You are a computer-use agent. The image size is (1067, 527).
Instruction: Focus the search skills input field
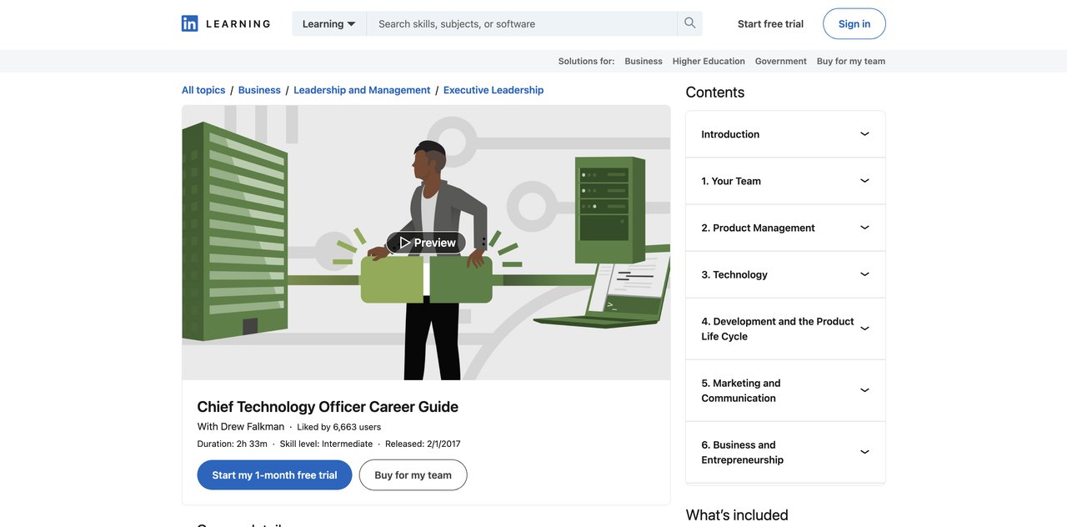coord(522,23)
